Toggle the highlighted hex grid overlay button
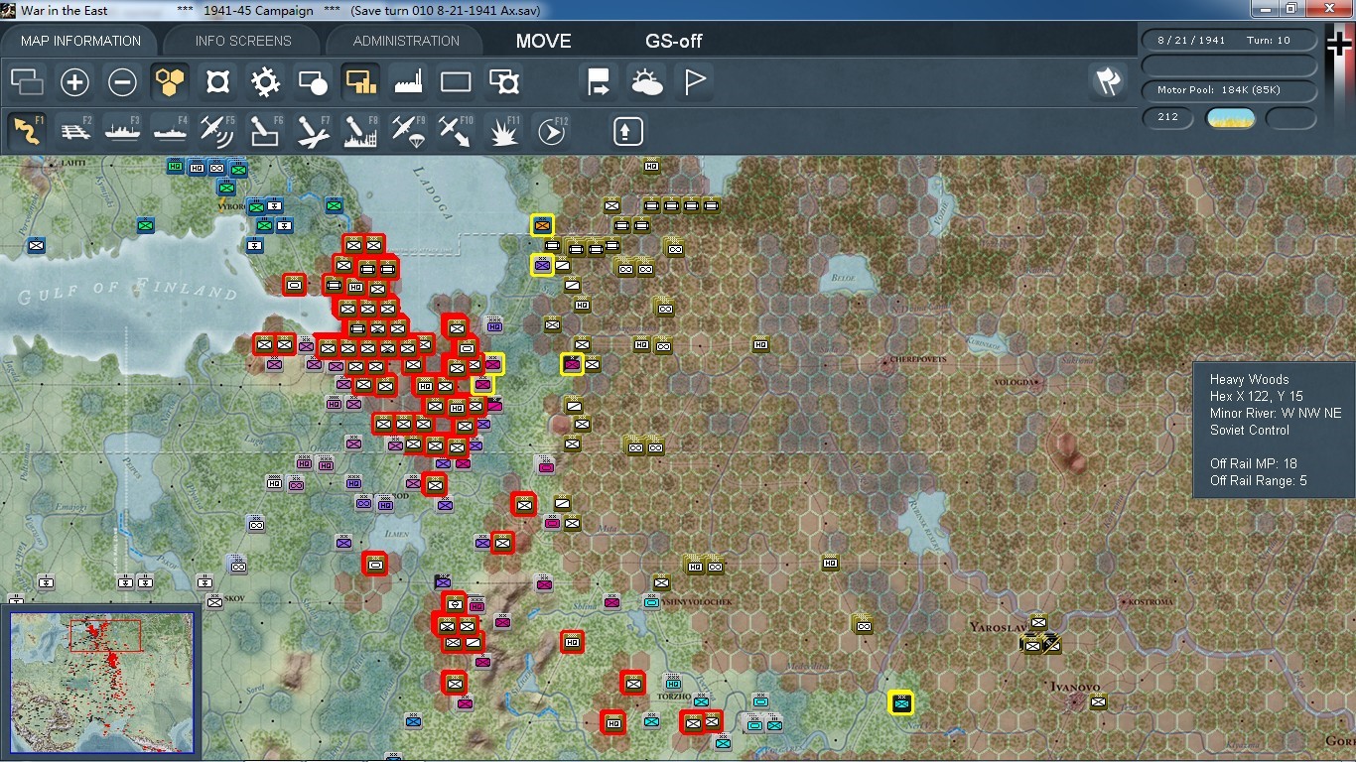 170,82
